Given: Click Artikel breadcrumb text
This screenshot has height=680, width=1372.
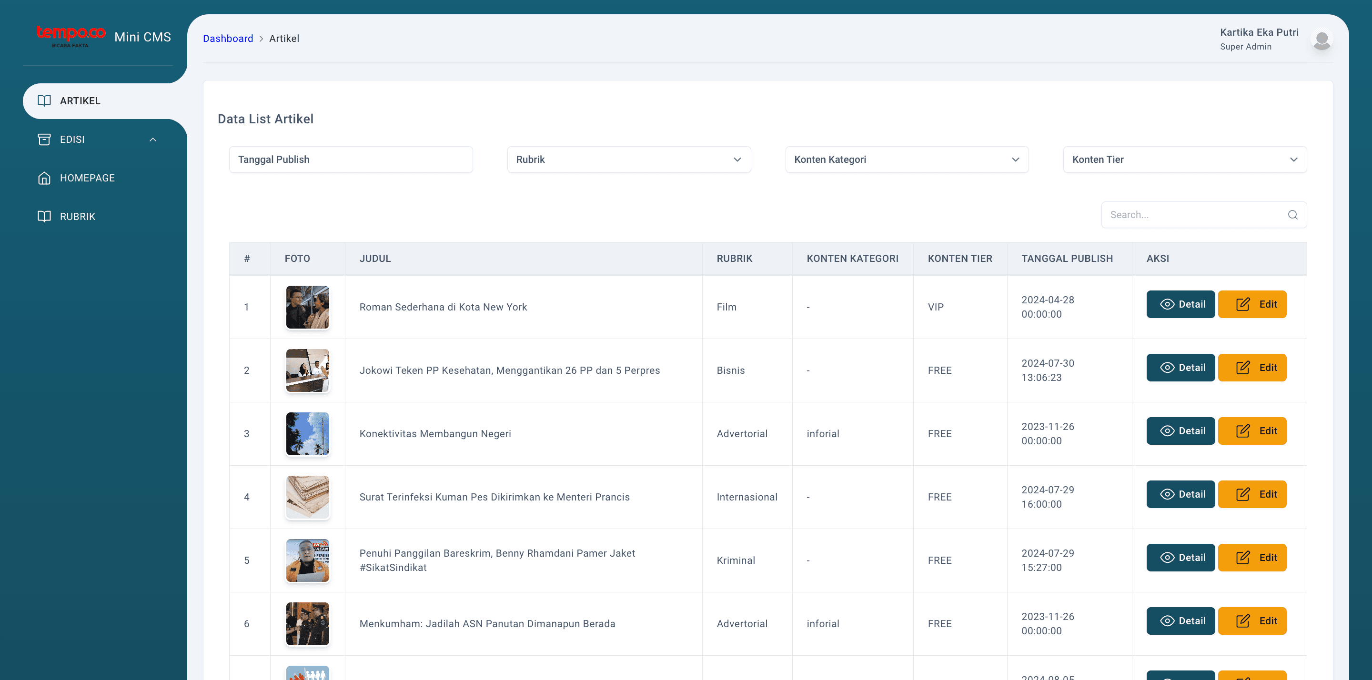Looking at the screenshot, I should click(284, 39).
